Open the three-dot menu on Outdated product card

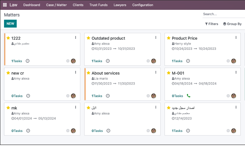(x=156, y=38)
